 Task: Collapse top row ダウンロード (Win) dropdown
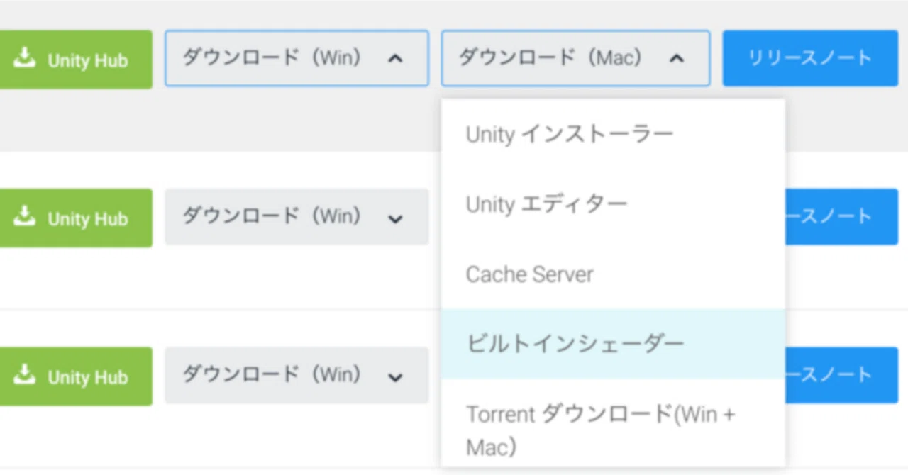tap(297, 58)
